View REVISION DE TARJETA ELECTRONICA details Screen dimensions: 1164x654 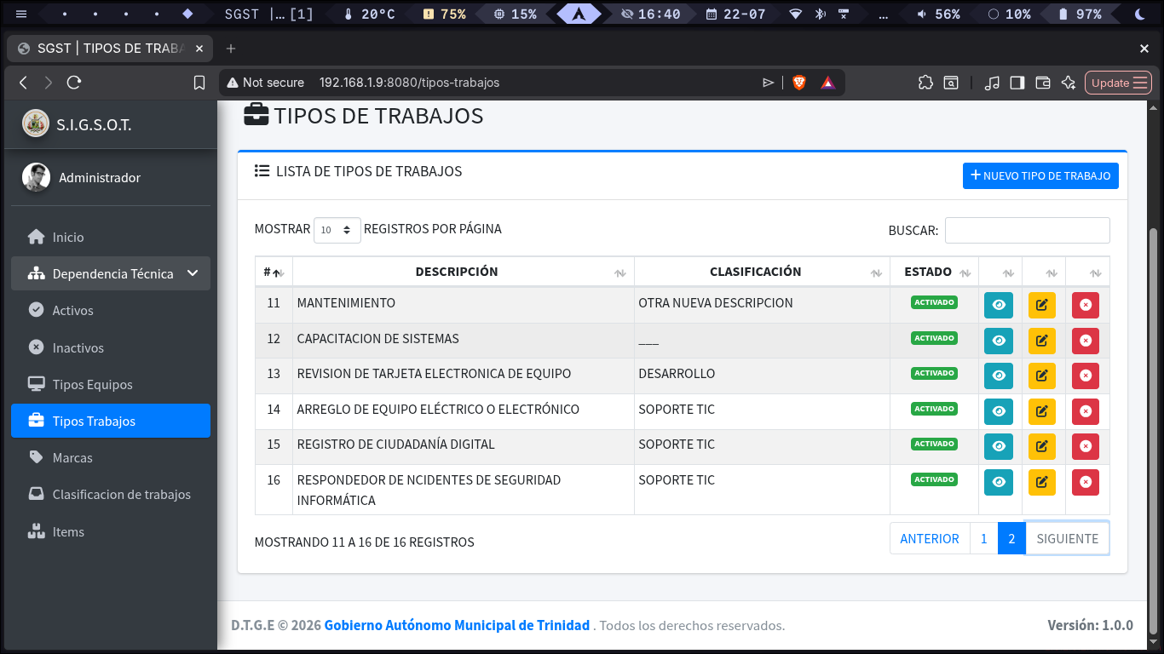coord(999,376)
